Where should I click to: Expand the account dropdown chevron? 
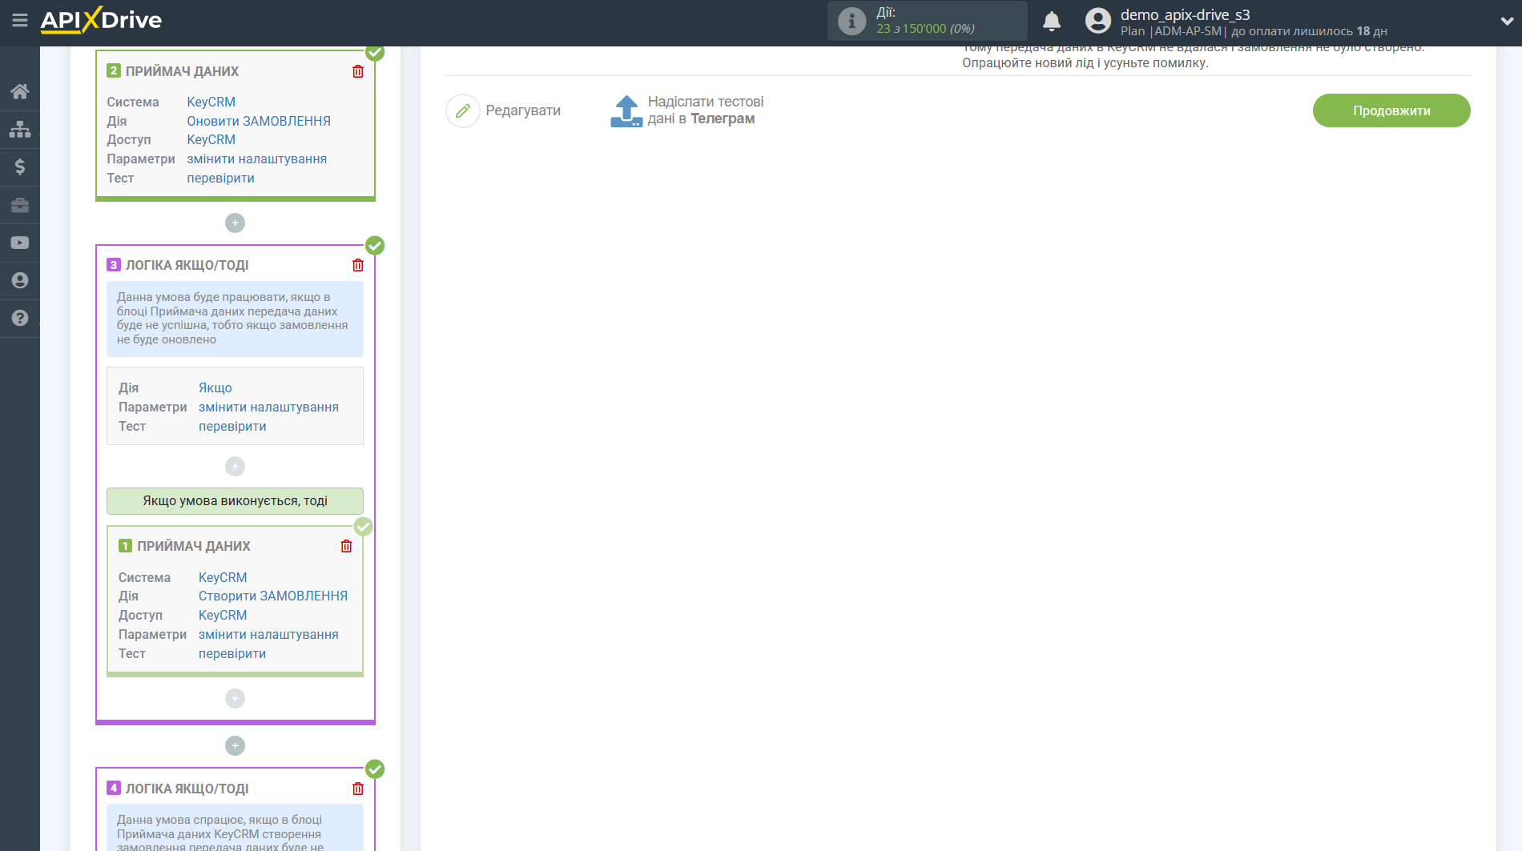tap(1506, 22)
